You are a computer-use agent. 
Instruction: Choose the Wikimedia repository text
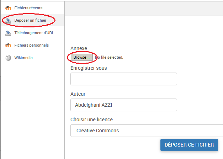(23, 58)
